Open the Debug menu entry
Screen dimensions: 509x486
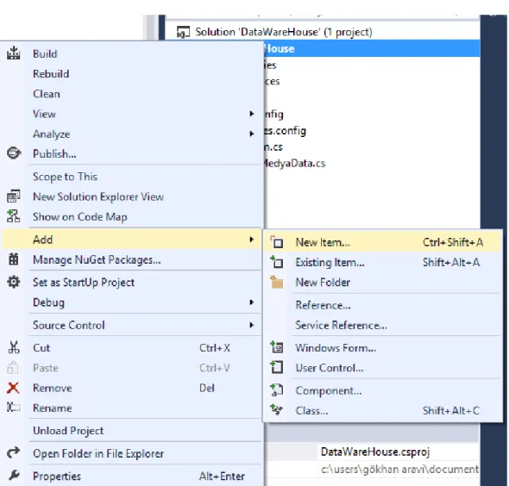point(131,302)
